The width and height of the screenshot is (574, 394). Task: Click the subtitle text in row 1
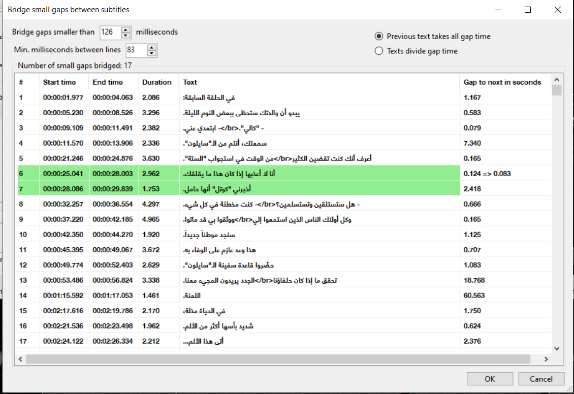(209, 97)
